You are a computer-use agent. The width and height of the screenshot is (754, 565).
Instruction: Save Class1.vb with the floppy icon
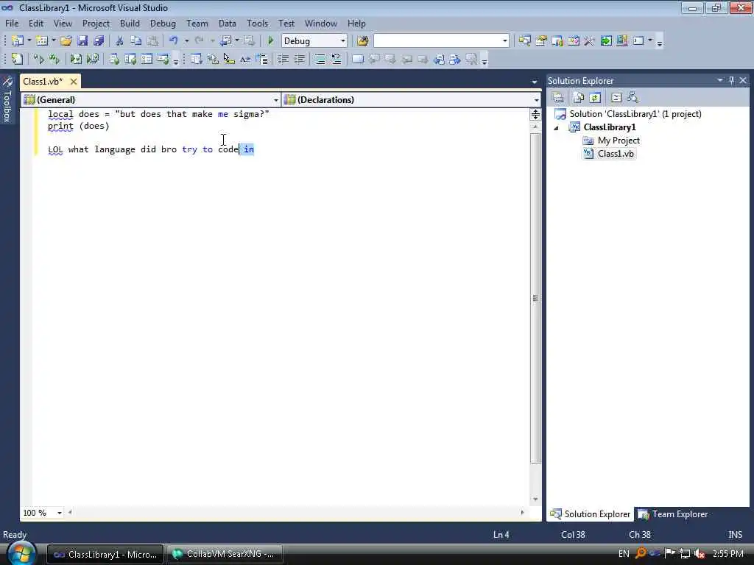(82, 41)
